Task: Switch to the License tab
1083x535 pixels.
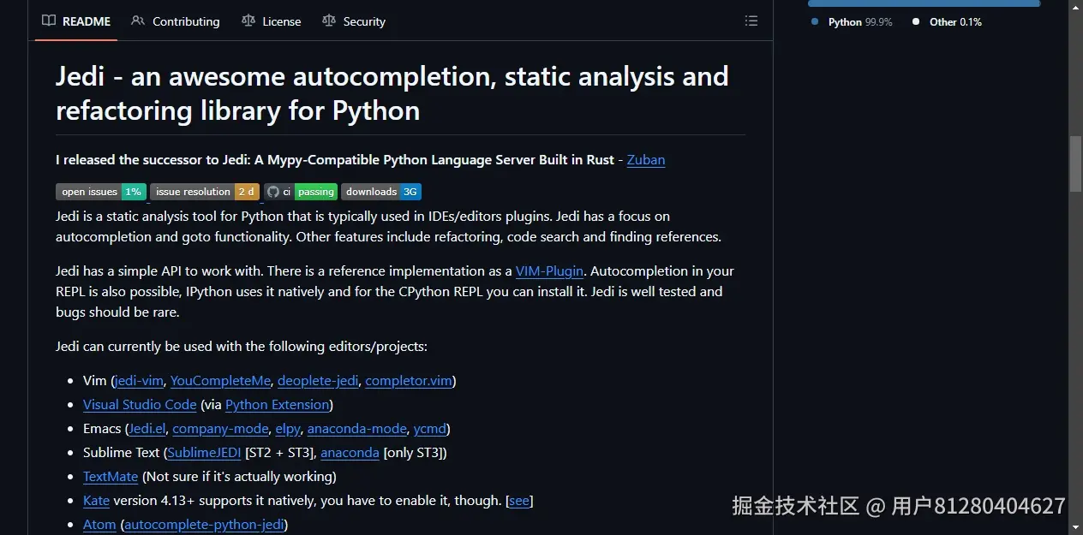Action: (272, 21)
